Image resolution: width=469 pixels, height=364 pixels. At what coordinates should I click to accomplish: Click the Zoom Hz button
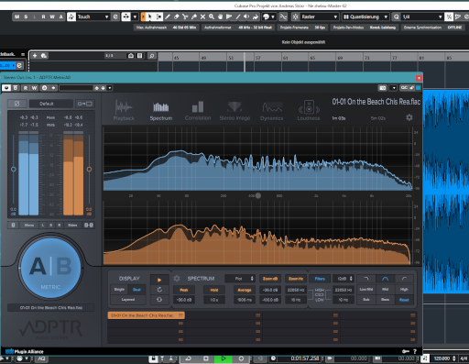point(296,279)
